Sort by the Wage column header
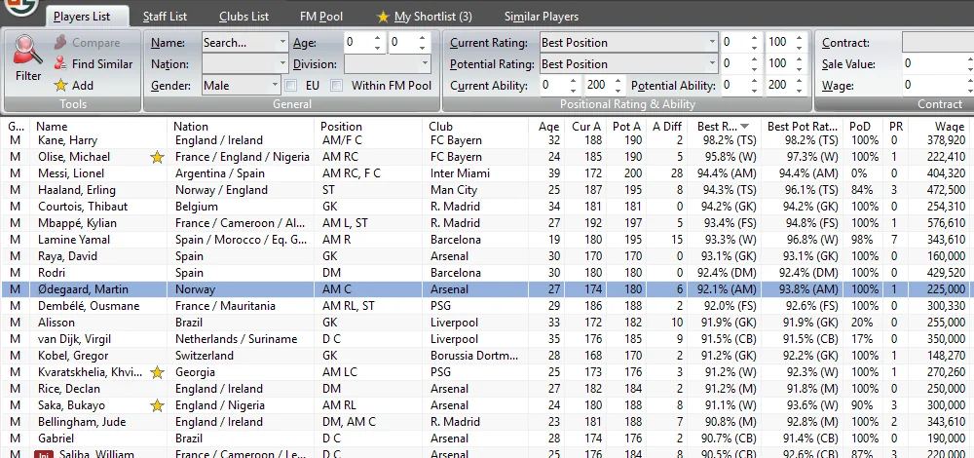Screen dimensions: 974x458 (939, 126)
